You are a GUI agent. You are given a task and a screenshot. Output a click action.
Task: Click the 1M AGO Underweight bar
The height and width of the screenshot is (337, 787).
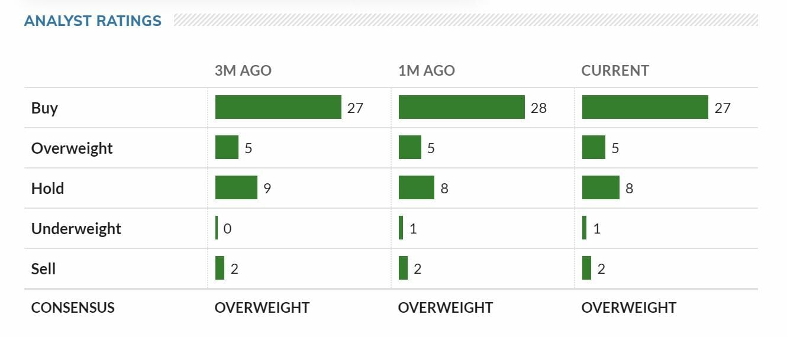(401, 228)
